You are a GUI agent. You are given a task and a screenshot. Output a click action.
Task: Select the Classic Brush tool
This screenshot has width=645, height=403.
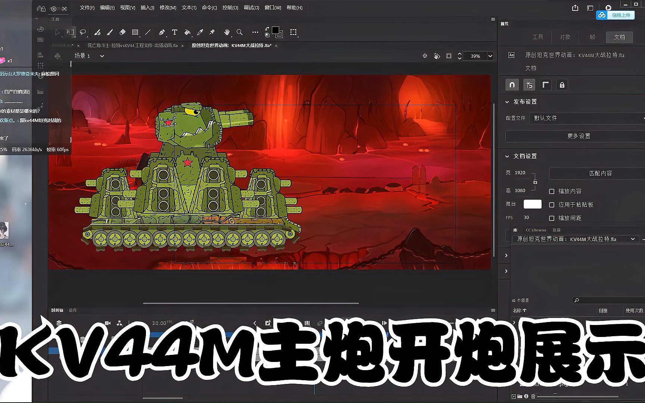(110, 32)
